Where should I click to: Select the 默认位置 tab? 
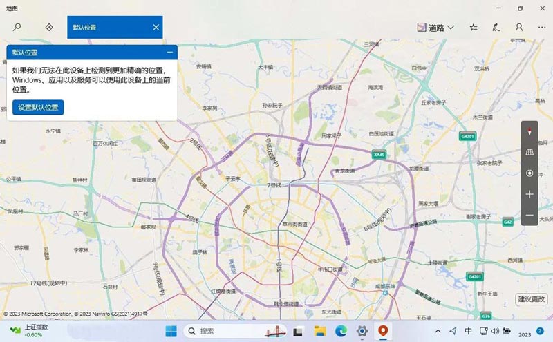click(107, 28)
